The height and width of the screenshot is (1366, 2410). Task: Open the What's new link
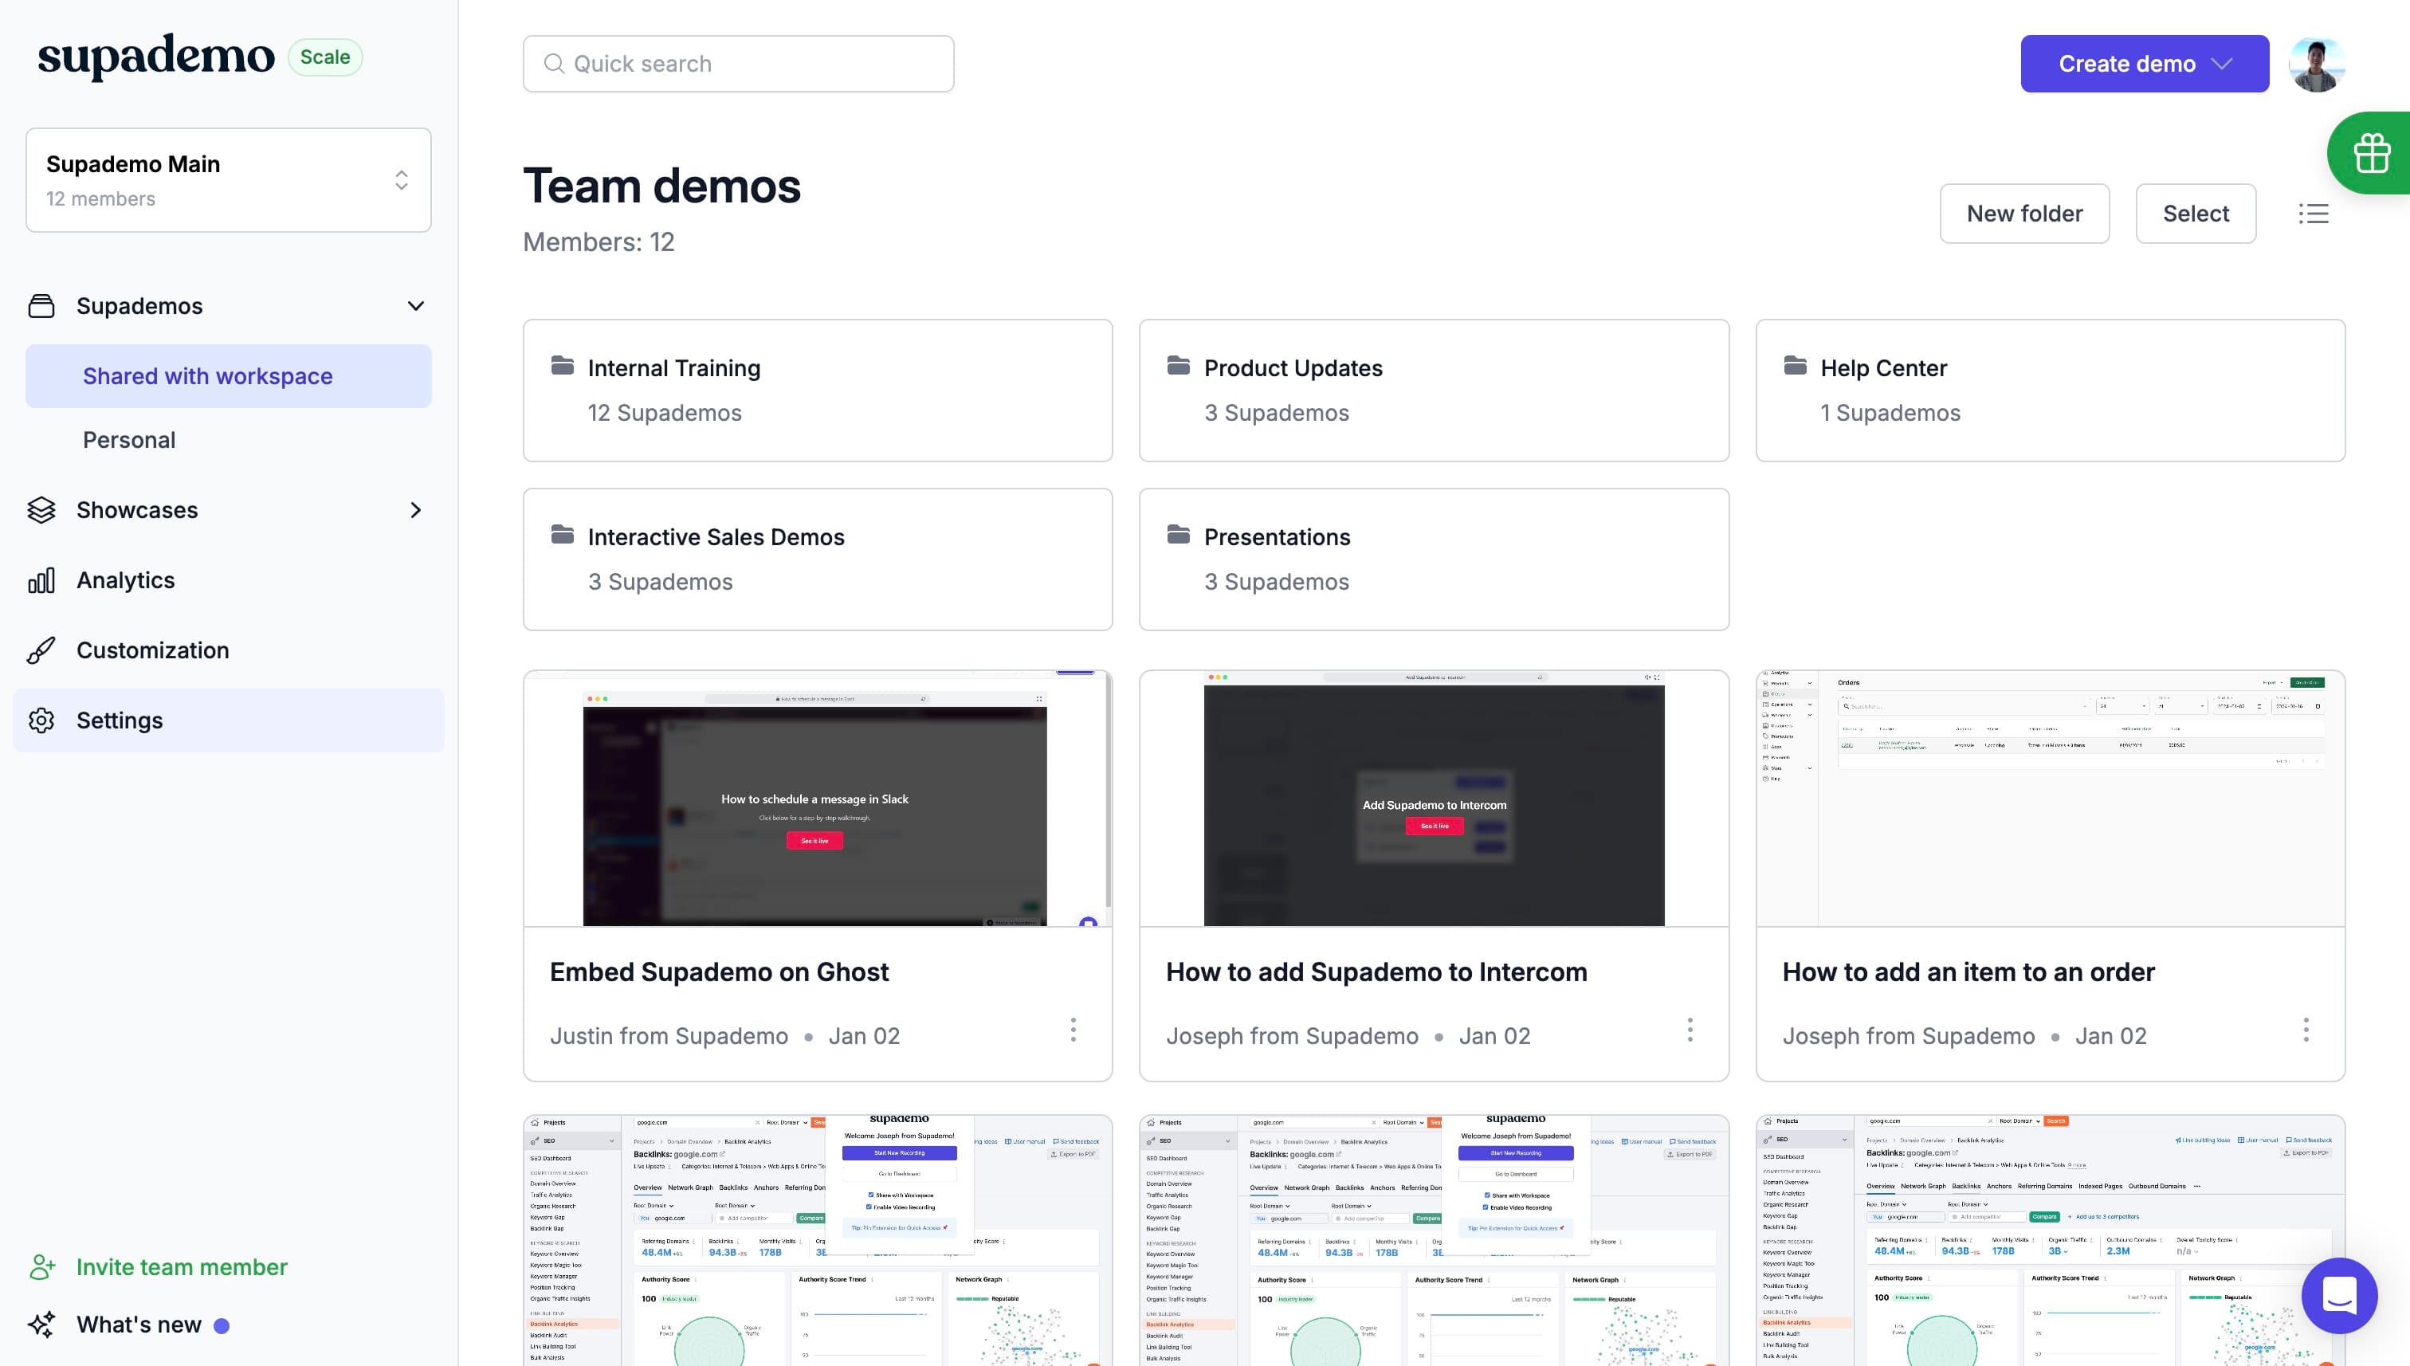139,1325
